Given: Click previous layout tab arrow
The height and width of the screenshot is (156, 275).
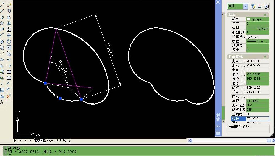Looking at the screenshot, I should (20, 141).
